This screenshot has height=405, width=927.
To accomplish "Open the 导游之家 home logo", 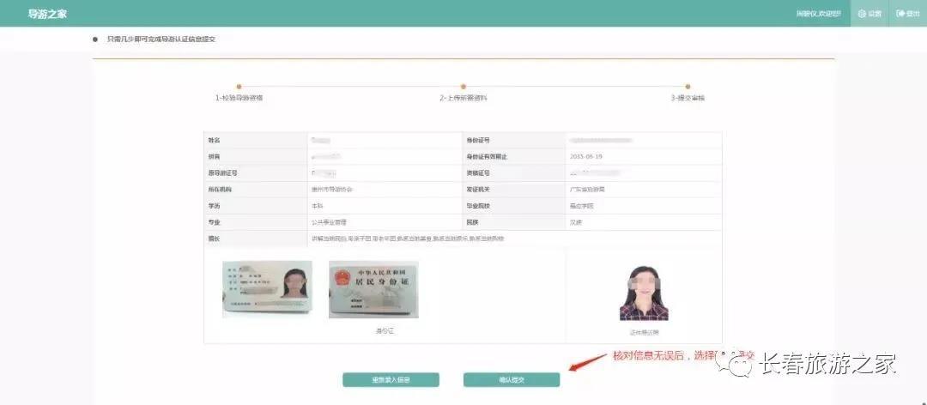I will (46, 14).
